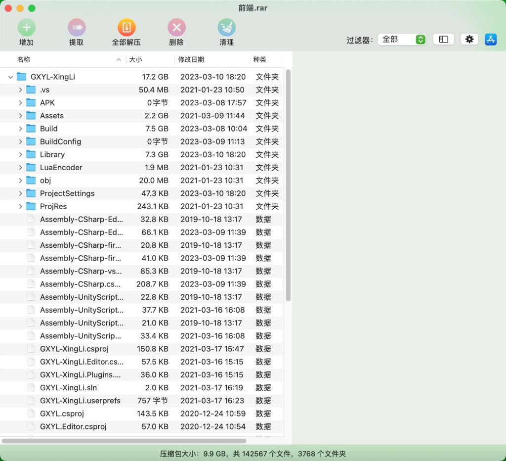Expand the ProjectSettings folder

(20, 193)
